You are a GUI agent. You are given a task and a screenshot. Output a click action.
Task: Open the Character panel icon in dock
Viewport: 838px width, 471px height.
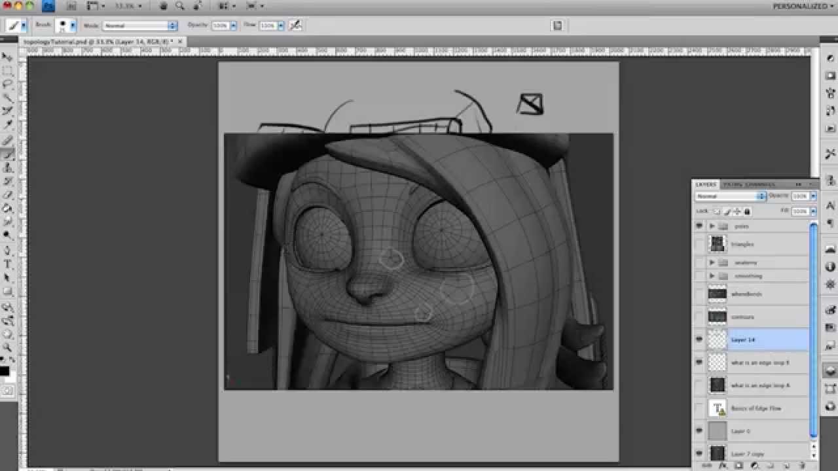[830, 206]
